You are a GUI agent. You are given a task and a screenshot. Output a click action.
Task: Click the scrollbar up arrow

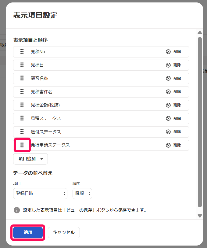200,32
